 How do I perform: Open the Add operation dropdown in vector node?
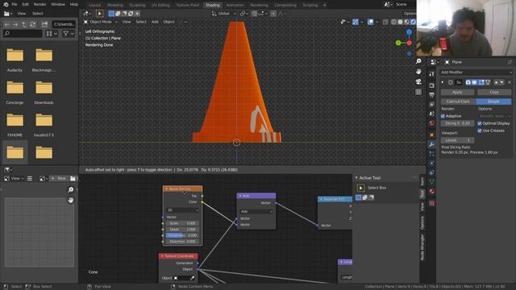click(x=256, y=211)
